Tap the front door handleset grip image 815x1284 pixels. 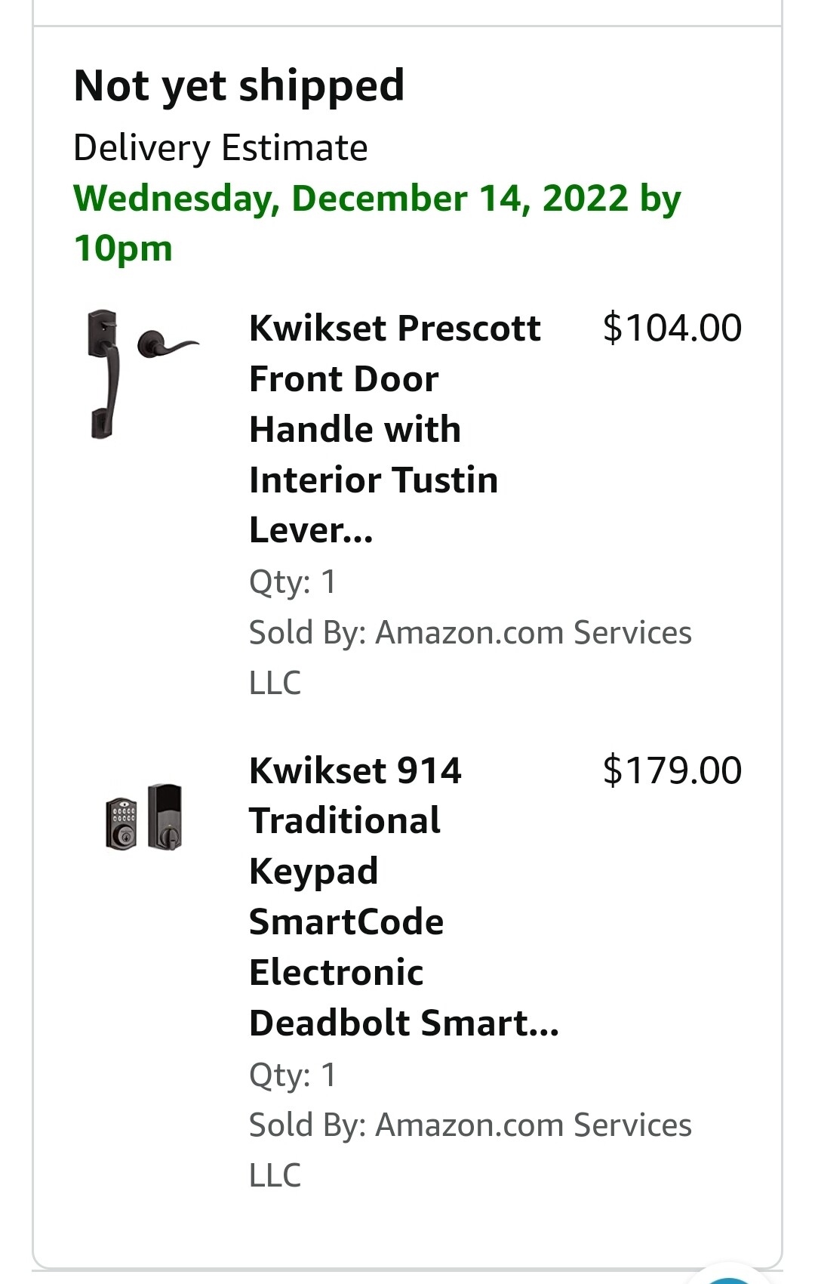[x=103, y=374]
